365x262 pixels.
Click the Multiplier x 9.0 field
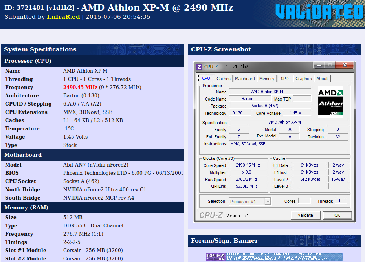[248, 172]
